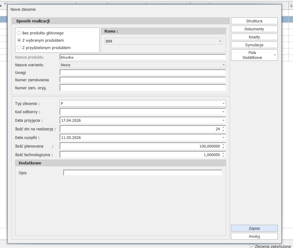Choose 'Z przydzielonym produktem' radio option
Image resolution: width=293 pixels, height=248 pixels.
pos(19,48)
